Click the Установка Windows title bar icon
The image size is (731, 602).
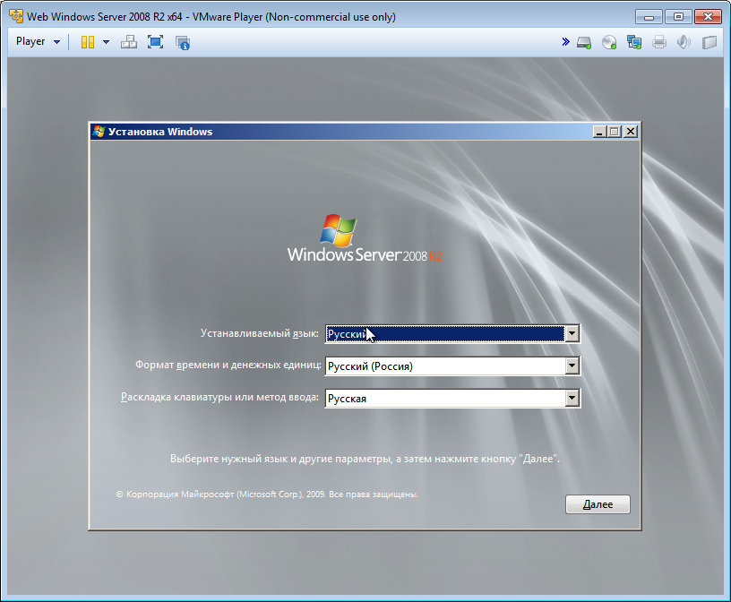coord(99,132)
